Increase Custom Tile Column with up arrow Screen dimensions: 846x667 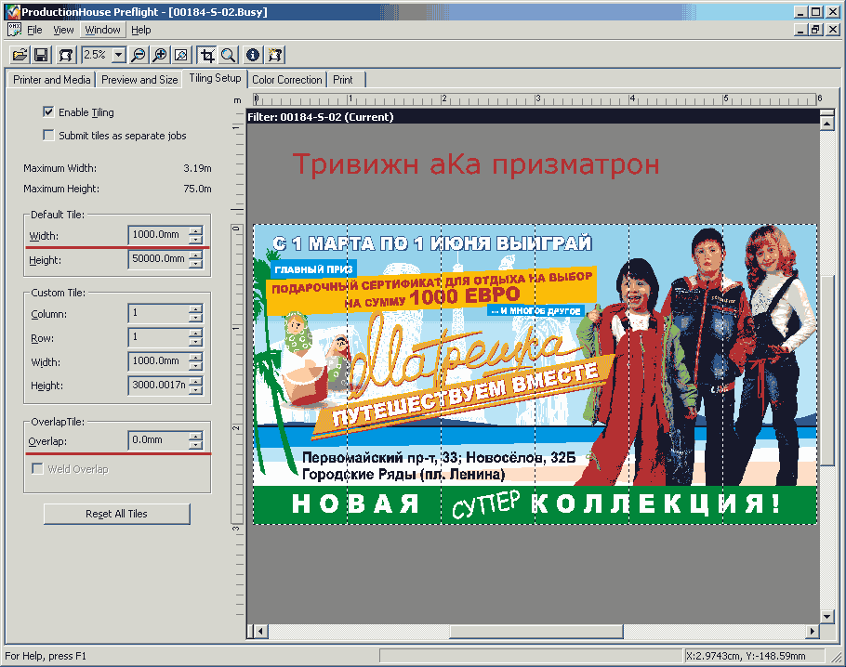click(196, 308)
